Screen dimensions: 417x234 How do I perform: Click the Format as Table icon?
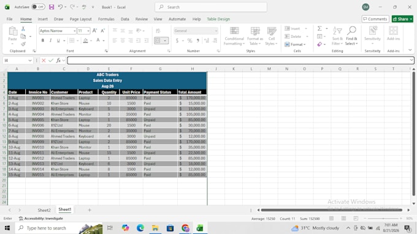pos(255,36)
